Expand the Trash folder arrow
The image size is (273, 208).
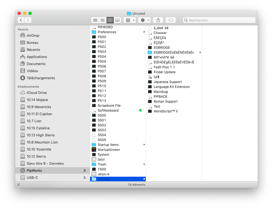pos(144,164)
